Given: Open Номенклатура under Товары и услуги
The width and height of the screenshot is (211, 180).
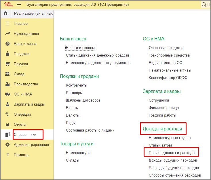Looking at the screenshot, I should pyautogui.click(x=78, y=153).
